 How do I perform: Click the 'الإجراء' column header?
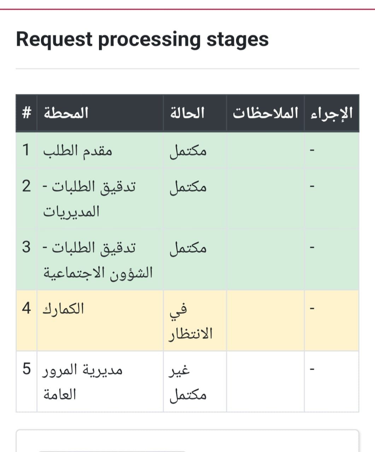[x=331, y=113]
